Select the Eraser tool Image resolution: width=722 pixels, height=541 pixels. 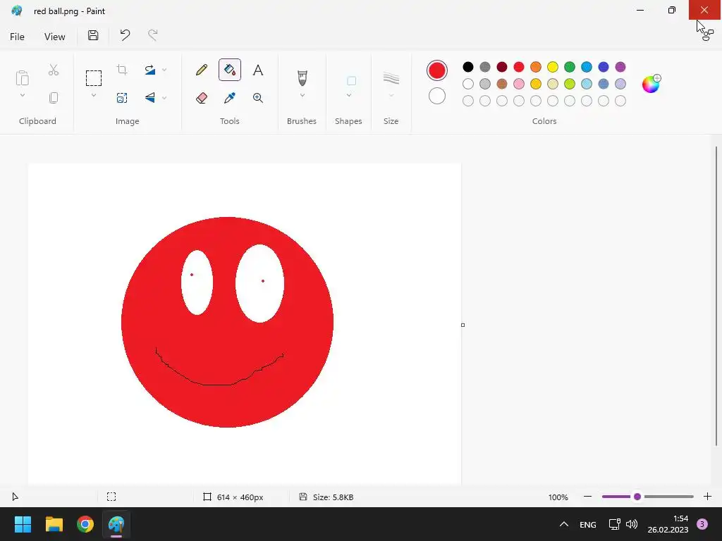(202, 98)
